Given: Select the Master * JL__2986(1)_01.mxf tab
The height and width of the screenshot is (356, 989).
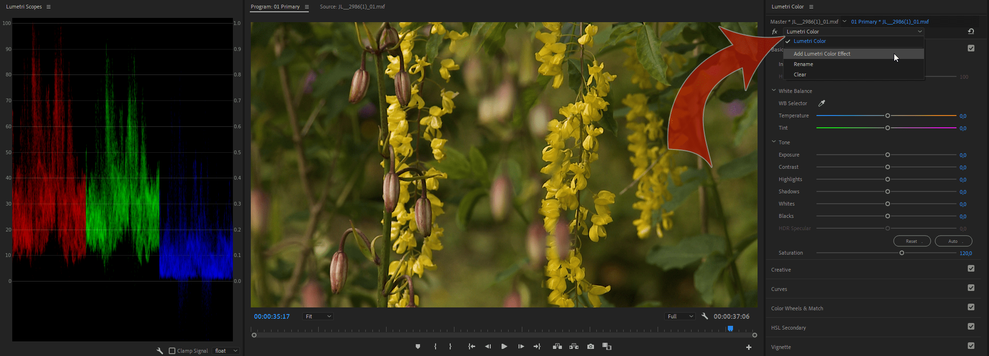Looking at the screenshot, I should coord(804,22).
